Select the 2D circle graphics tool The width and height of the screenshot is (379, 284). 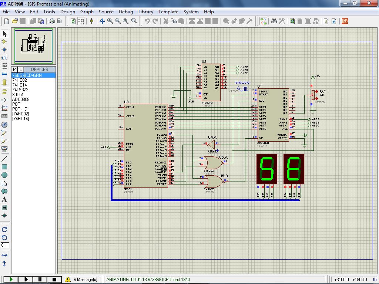(x=4, y=175)
